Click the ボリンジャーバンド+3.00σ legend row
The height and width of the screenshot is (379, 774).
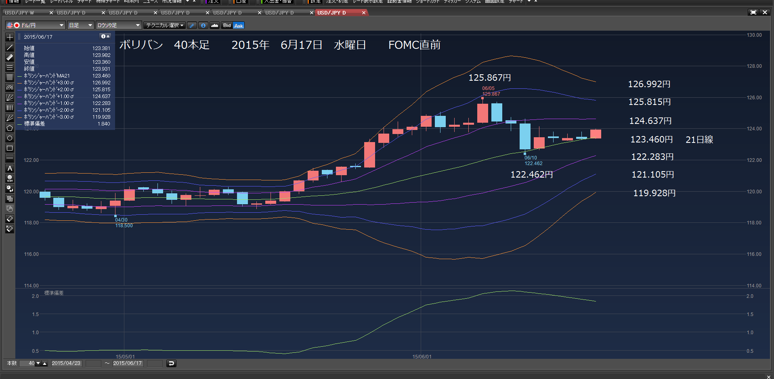(65, 83)
